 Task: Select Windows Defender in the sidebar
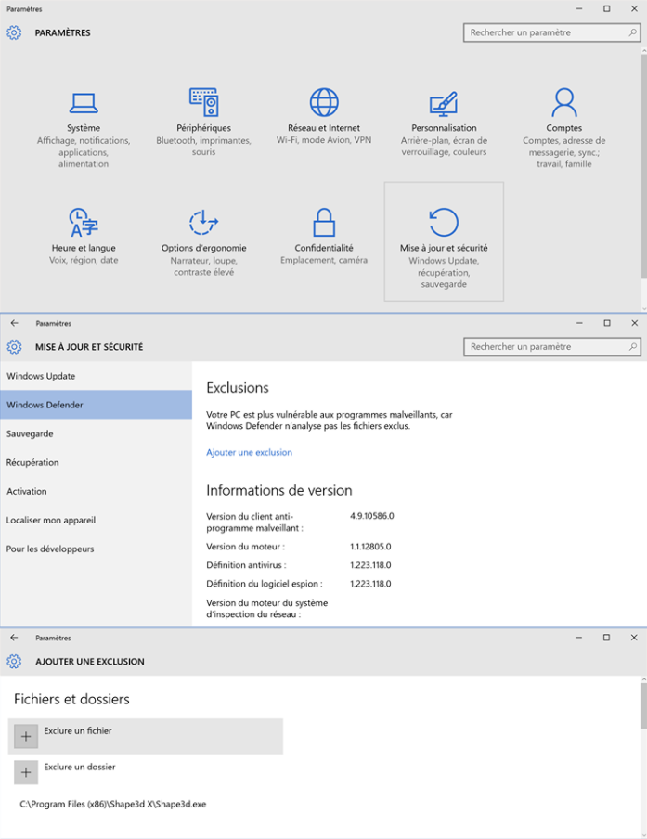pos(96,405)
